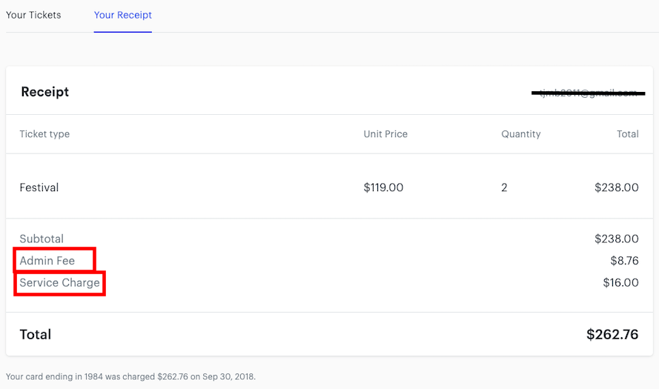Click the grand total $262.76

coord(612,334)
